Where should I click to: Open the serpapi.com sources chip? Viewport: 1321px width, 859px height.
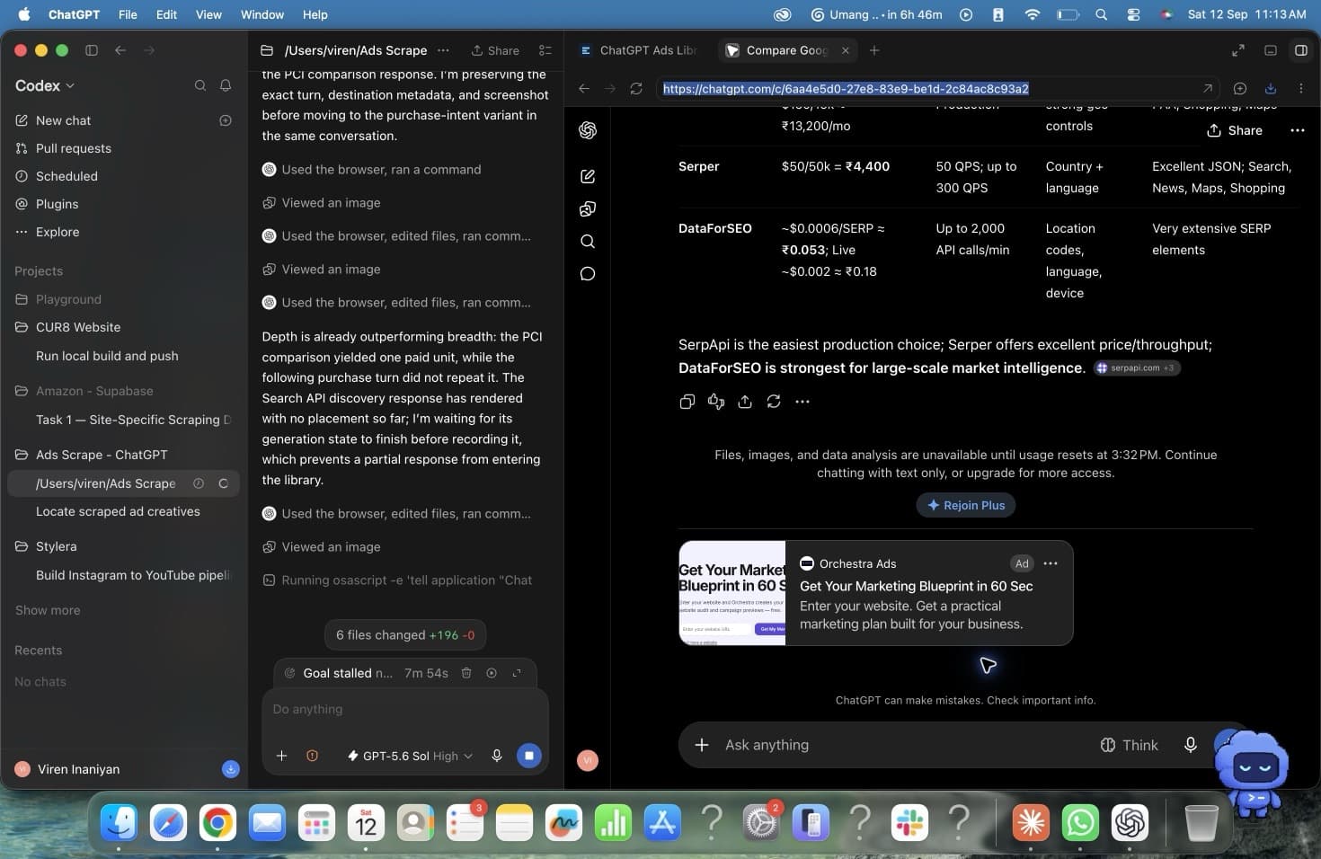[x=1137, y=368]
